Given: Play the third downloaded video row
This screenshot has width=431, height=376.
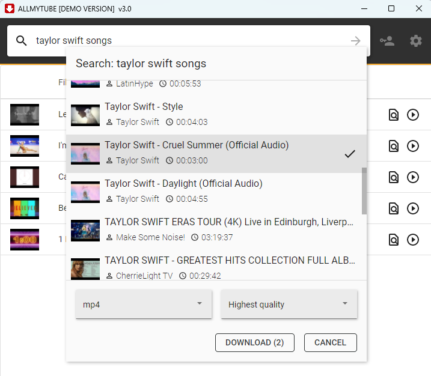Looking at the screenshot, I should 413,177.
